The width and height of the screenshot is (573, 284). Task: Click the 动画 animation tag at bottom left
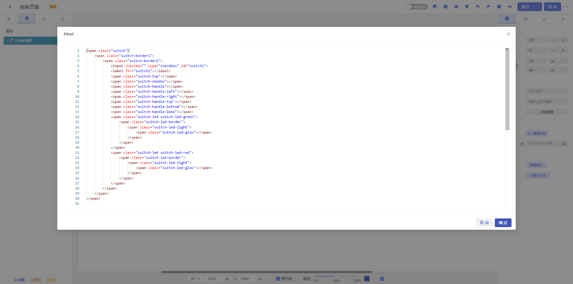pos(20,280)
